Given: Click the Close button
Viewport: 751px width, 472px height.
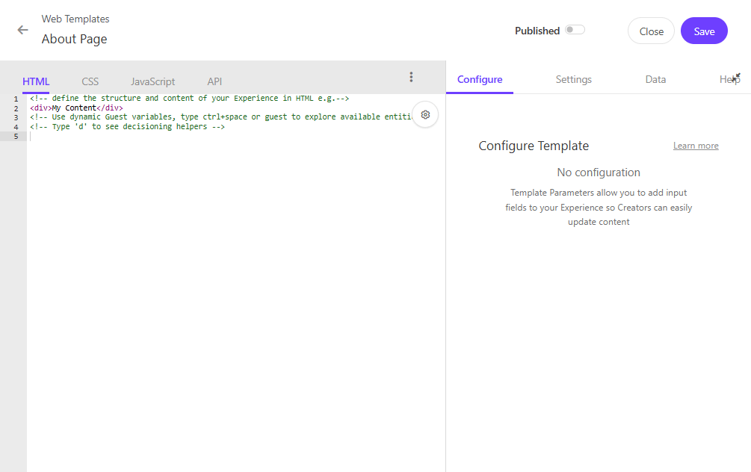Looking at the screenshot, I should click(651, 31).
